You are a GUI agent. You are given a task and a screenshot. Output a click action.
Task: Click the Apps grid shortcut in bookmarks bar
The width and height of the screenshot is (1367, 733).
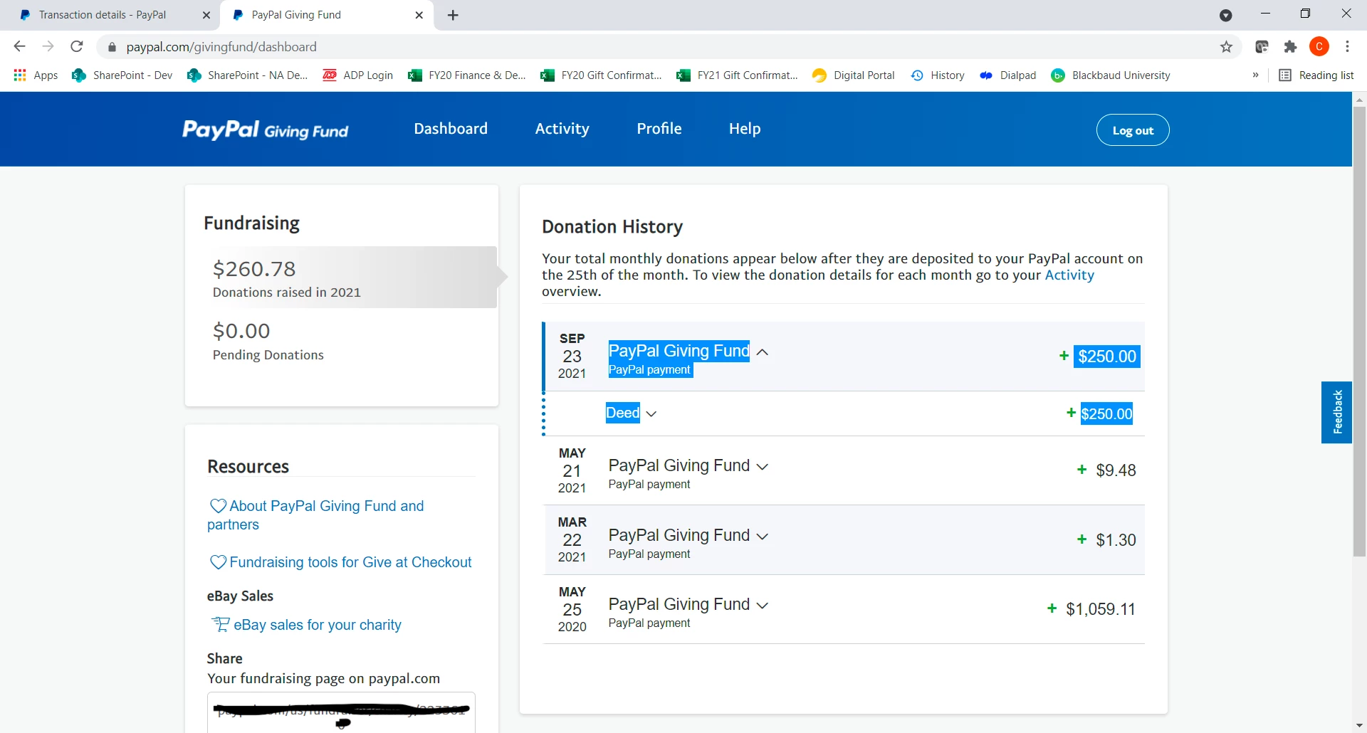pyautogui.click(x=36, y=75)
